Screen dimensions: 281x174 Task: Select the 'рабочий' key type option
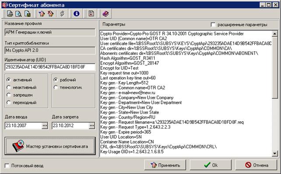65,80
